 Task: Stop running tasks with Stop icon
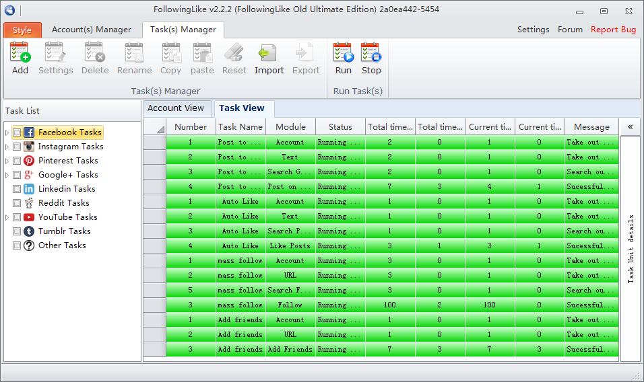tap(371, 52)
